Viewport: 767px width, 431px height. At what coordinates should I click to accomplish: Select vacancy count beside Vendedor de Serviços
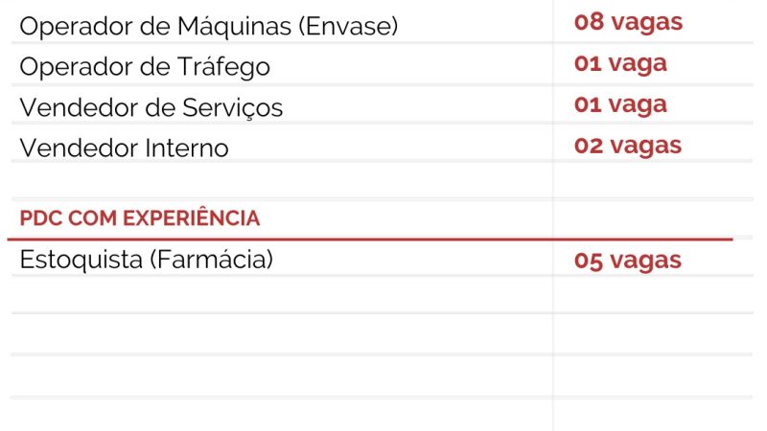click(x=620, y=104)
